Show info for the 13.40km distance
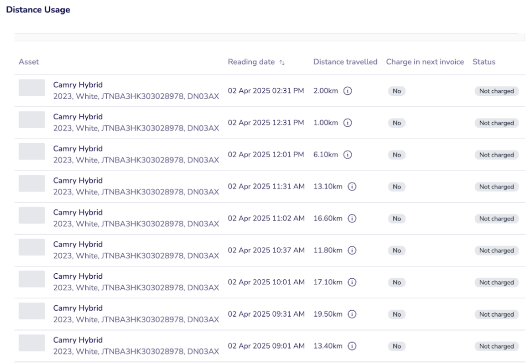This screenshot has height=364, width=527. pos(352,346)
